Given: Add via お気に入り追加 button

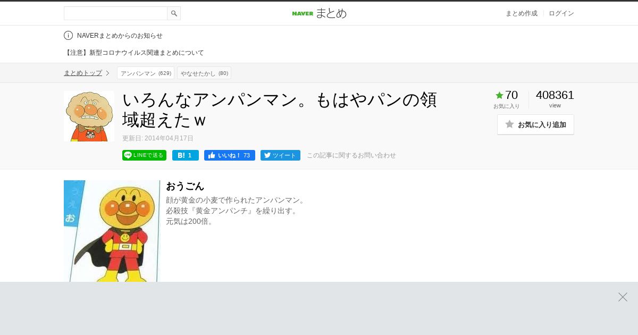Looking at the screenshot, I should (535, 124).
